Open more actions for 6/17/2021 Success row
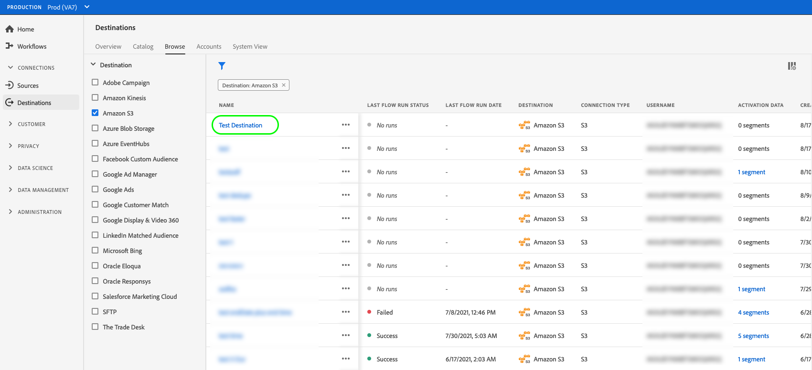This screenshot has width=812, height=370. coord(346,359)
